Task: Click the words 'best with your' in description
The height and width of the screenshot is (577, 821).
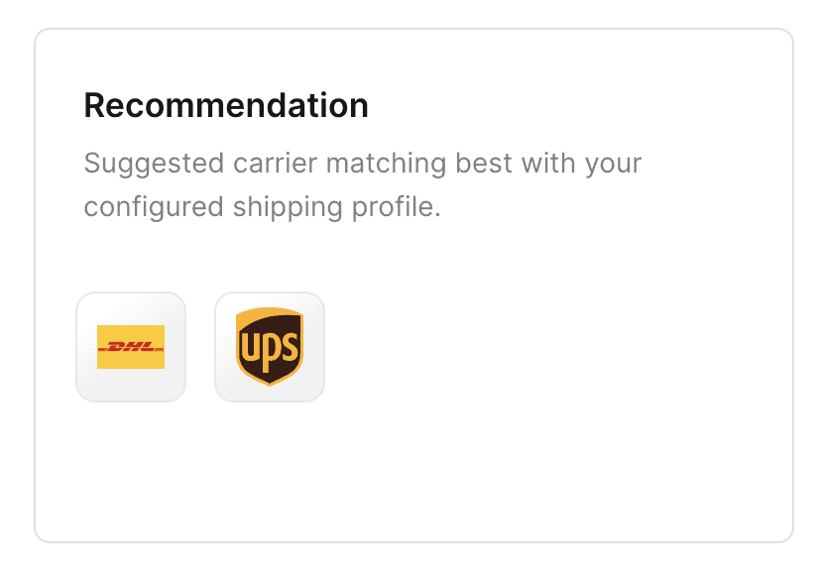Action: click(548, 163)
